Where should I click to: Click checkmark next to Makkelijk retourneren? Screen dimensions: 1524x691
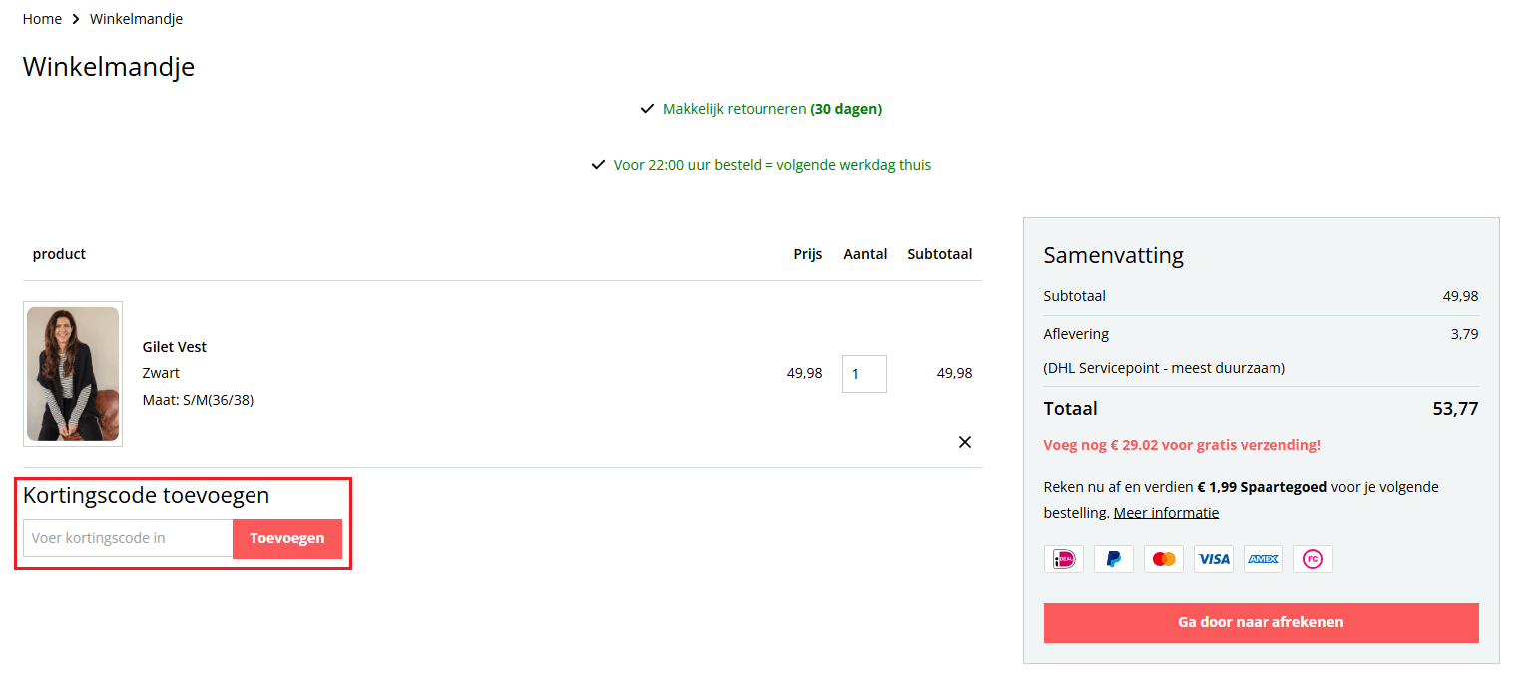pyautogui.click(x=647, y=109)
